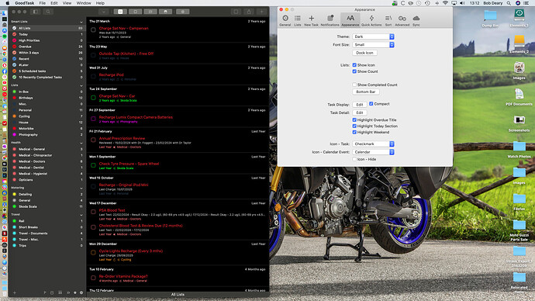The width and height of the screenshot is (535, 301).
Task: Open the Help menu
Action: coord(100,3)
